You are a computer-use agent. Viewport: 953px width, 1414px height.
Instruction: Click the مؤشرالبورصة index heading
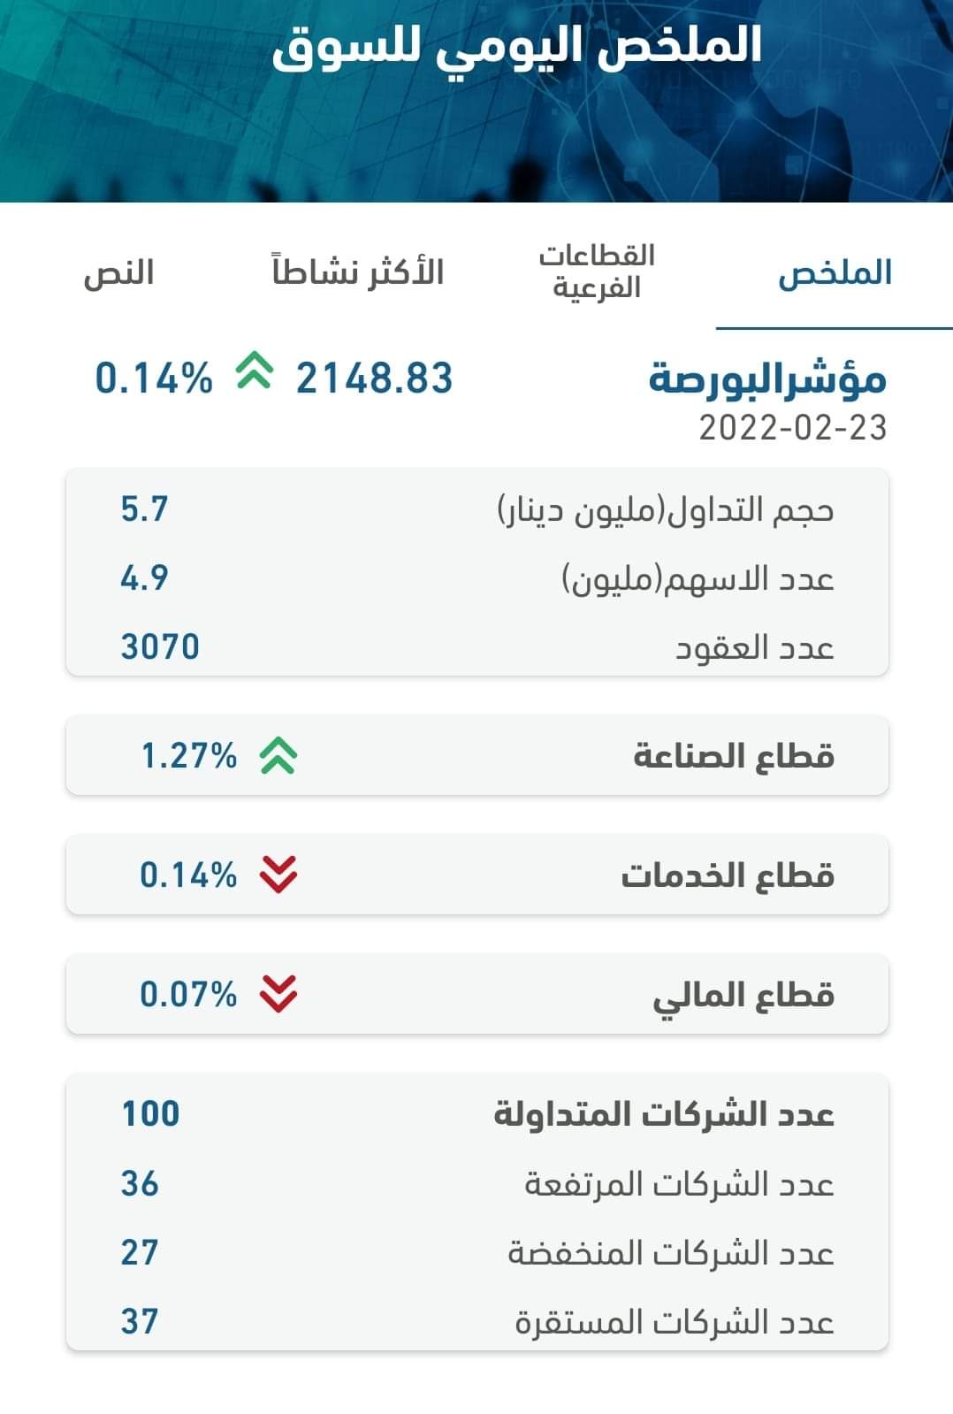point(767,379)
